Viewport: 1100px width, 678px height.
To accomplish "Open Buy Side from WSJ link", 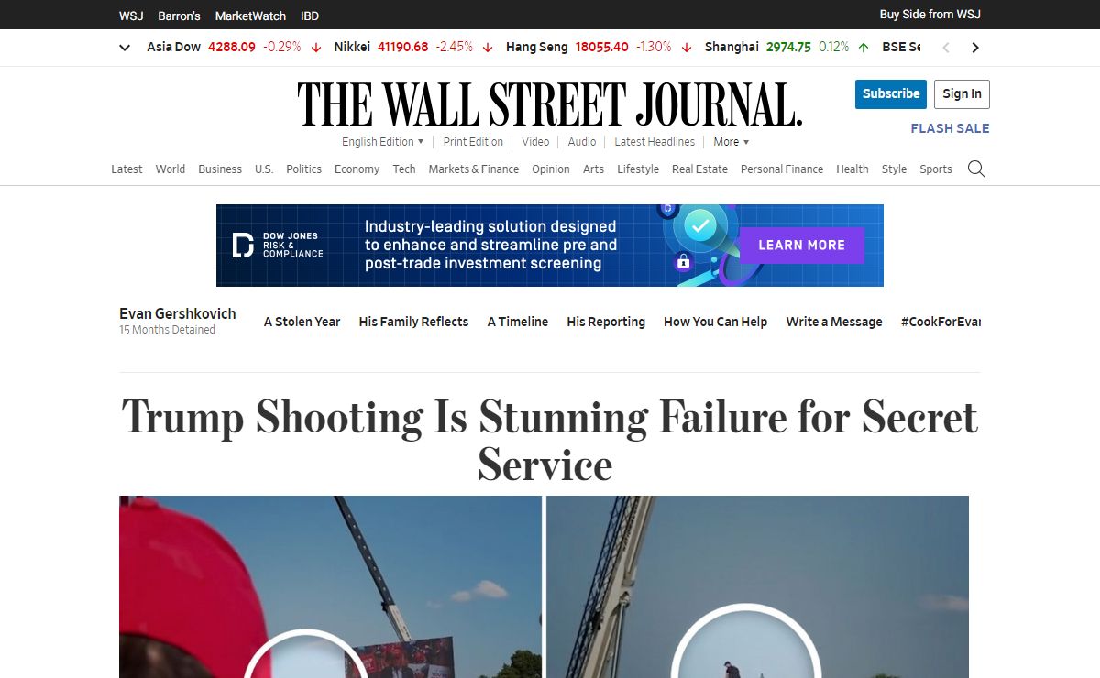I will pos(930,15).
